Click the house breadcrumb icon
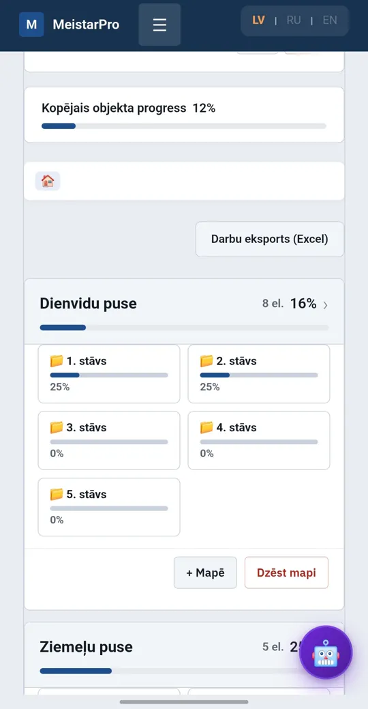Image resolution: width=368 pixels, height=709 pixels. [48, 182]
